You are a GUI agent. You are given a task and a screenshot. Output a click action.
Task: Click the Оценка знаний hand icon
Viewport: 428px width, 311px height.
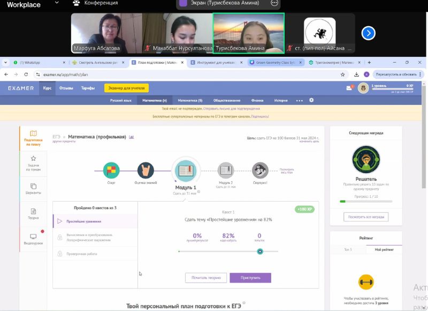[x=146, y=171]
